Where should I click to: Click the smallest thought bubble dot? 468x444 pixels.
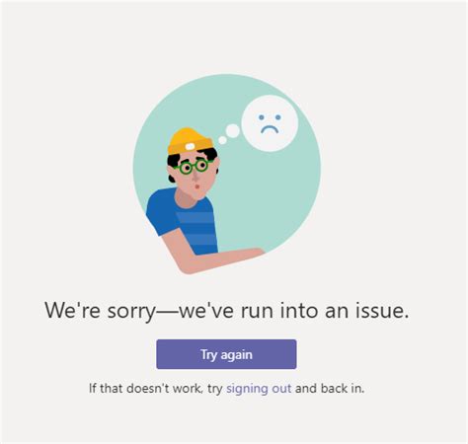tap(223, 140)
